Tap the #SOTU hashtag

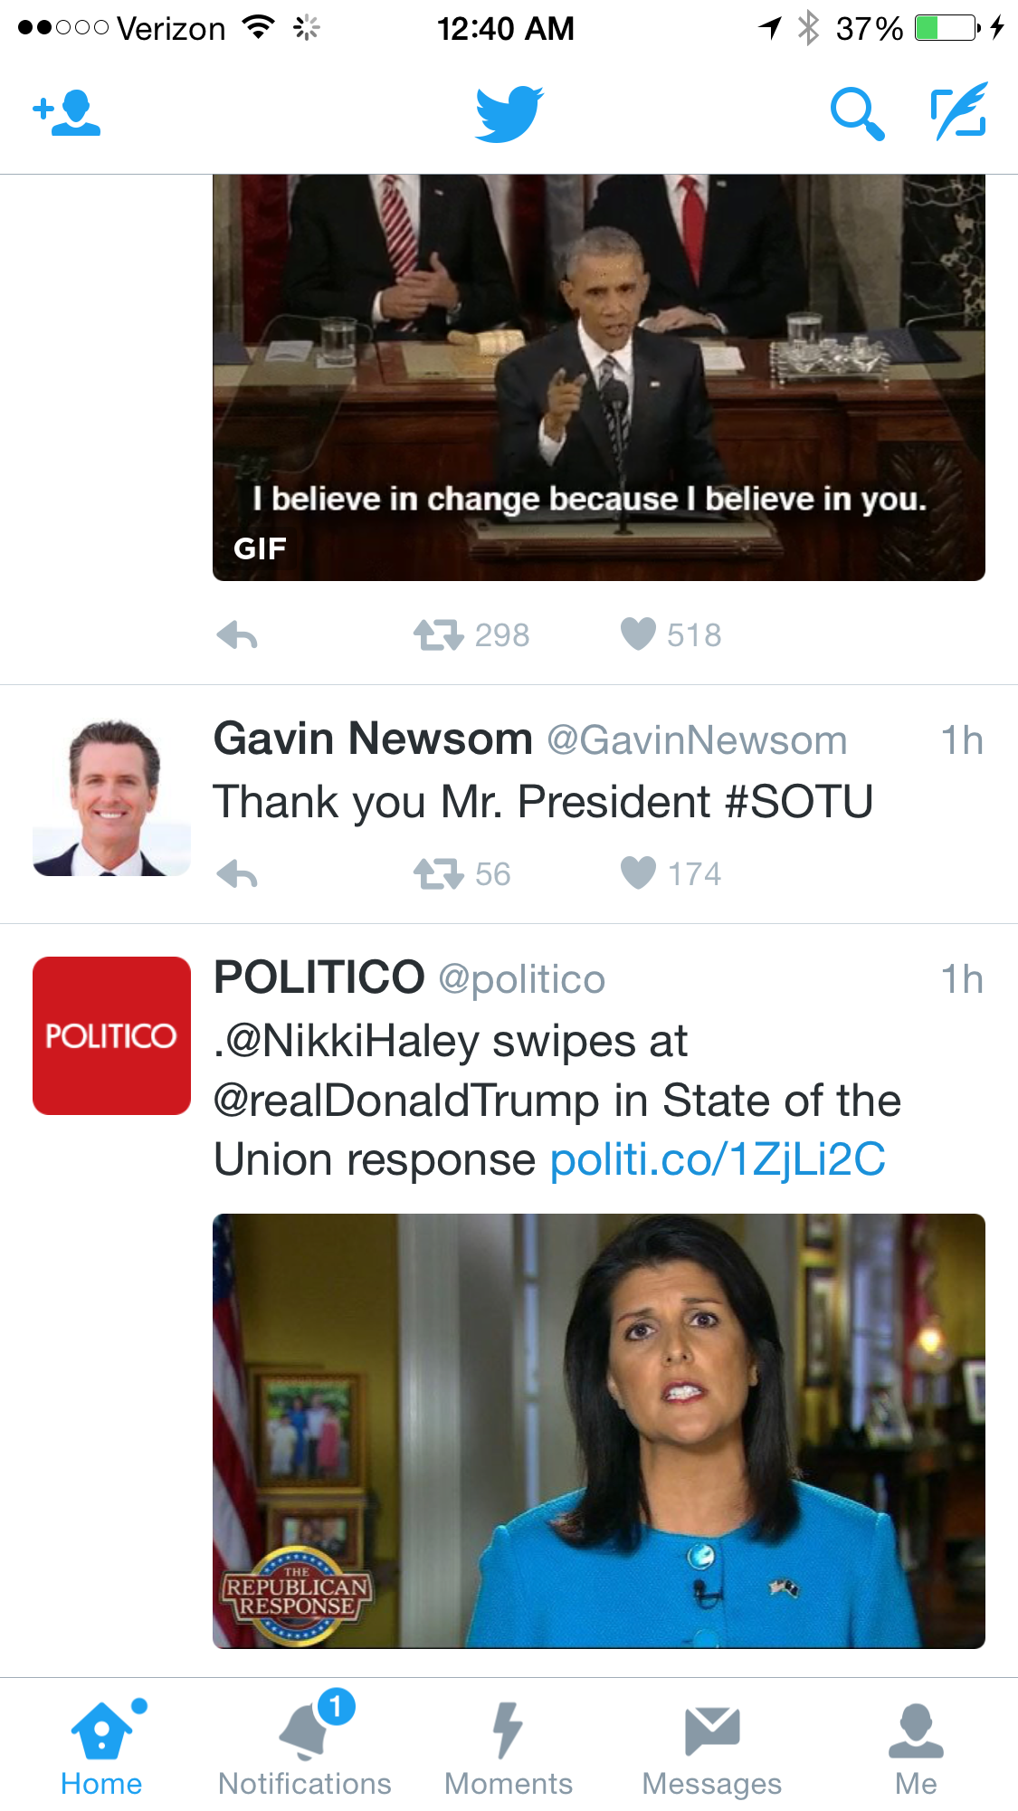tap(799, 802)
